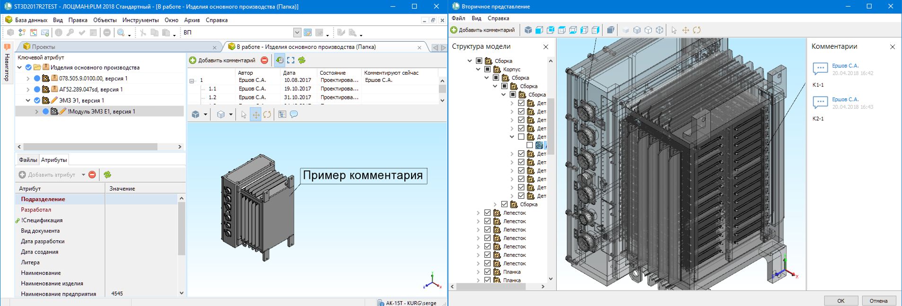Activate the rotate tool in the left viewer
This screenshot has width=902, height=306.
click(267, 114)
